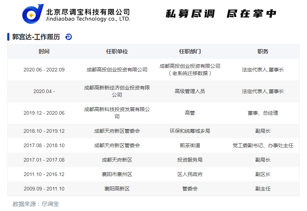Viewport: 307px width, 211px height.
Task: Click the 时间 column header
Action: click(x=44, y=52)
